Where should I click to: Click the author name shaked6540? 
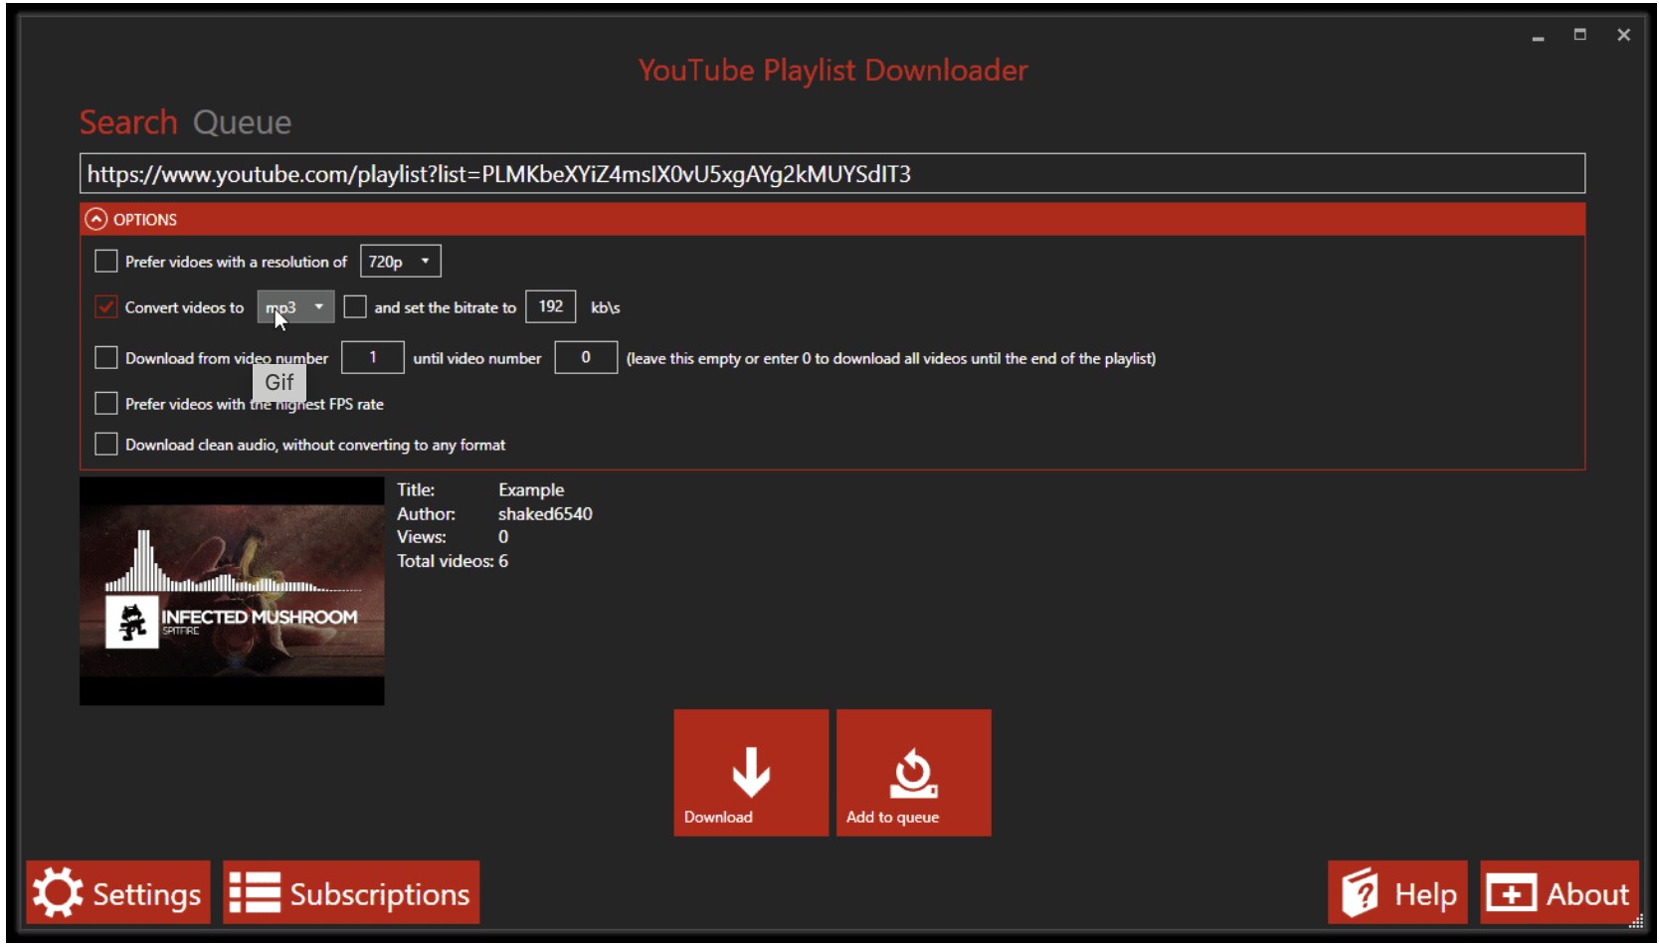pos(545,513)
